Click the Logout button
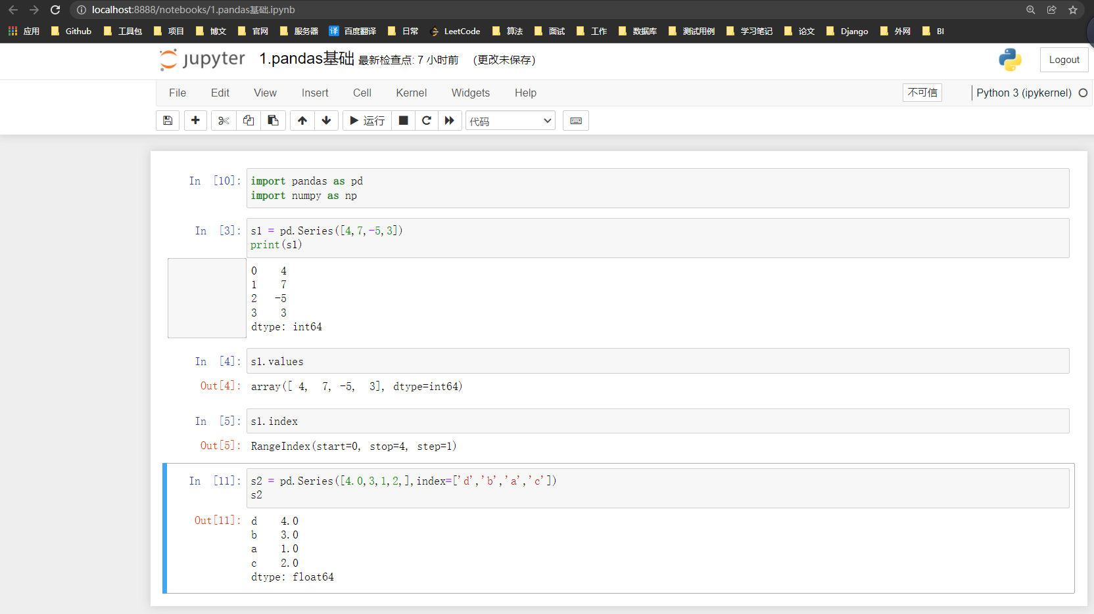The height and width of the screenshot is (614, 1094). (x=1064, y=60)
